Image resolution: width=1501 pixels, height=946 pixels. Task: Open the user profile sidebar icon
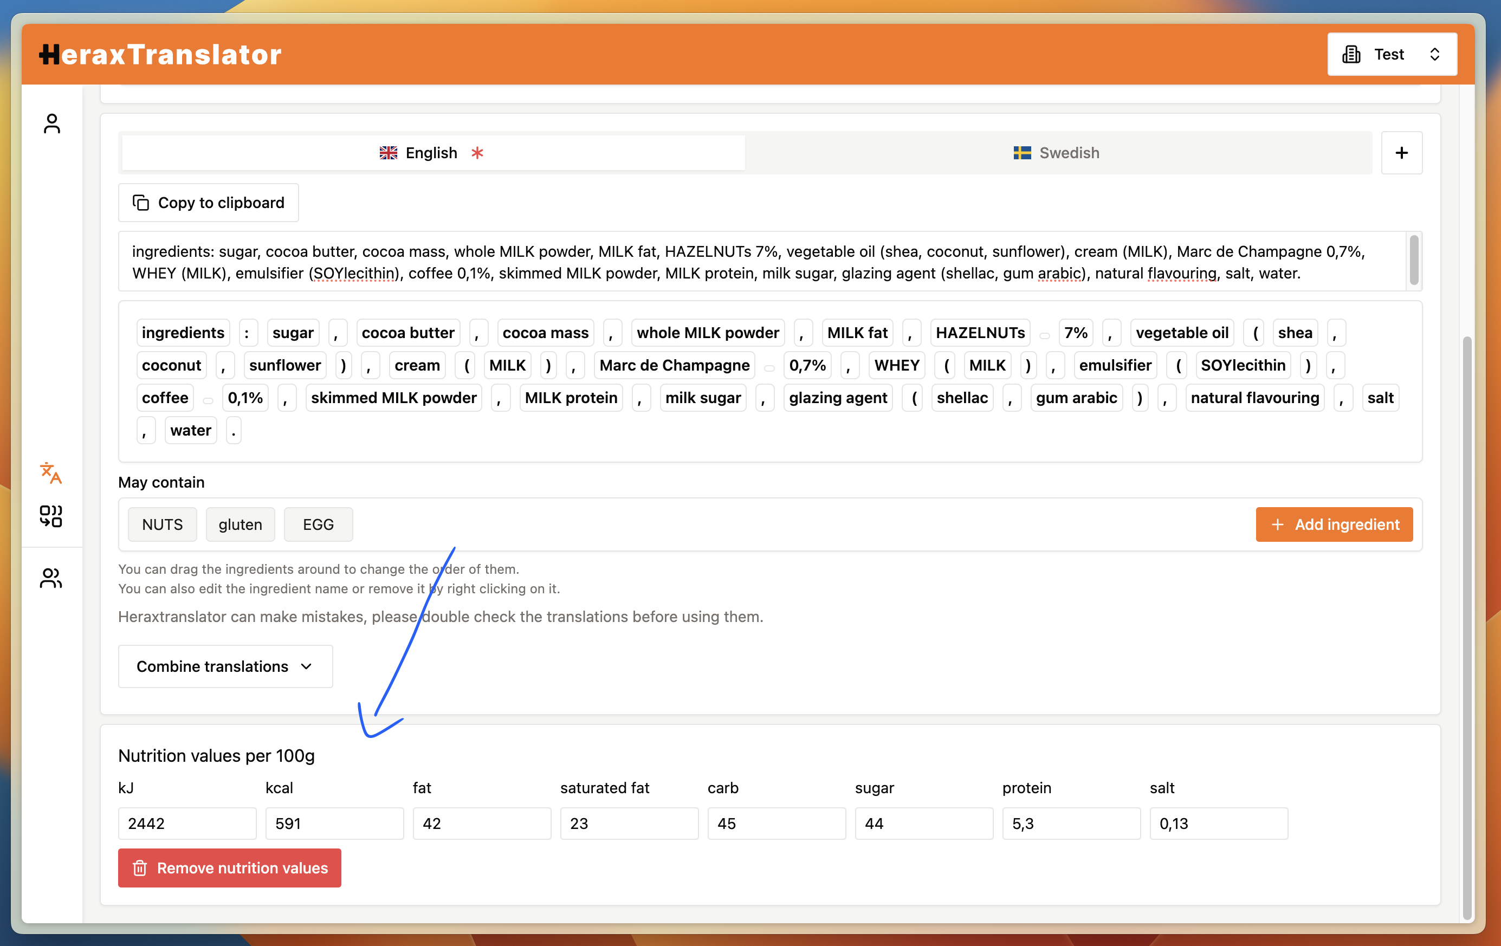point(51,124)
